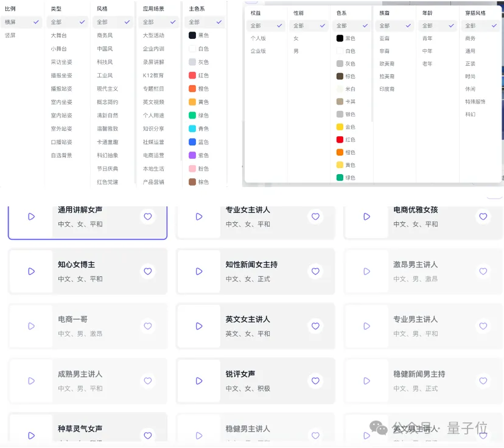Select 企业内训 application scenario

tap(153, 49)
